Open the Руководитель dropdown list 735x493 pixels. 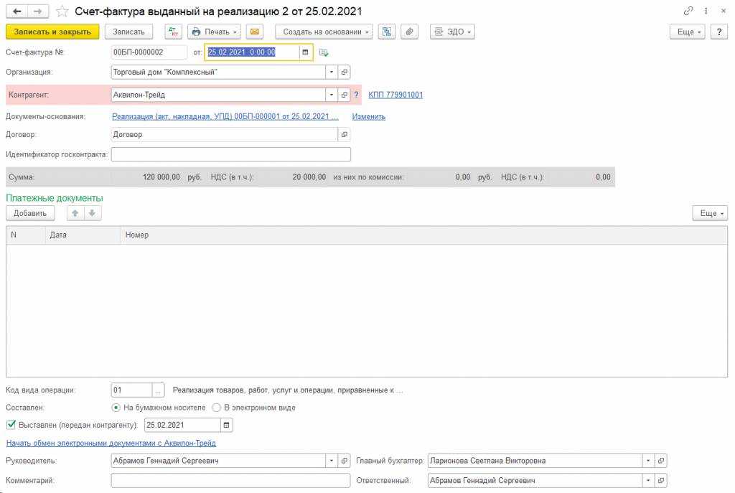[x=331, y=461]
